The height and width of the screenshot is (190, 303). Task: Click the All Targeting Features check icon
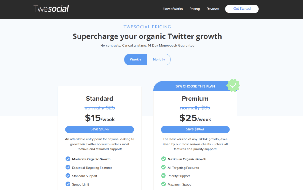[x=163, y=168]
